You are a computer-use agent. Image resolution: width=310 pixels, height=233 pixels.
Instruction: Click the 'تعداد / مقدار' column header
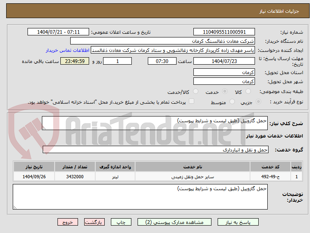[x=75, y=167]
